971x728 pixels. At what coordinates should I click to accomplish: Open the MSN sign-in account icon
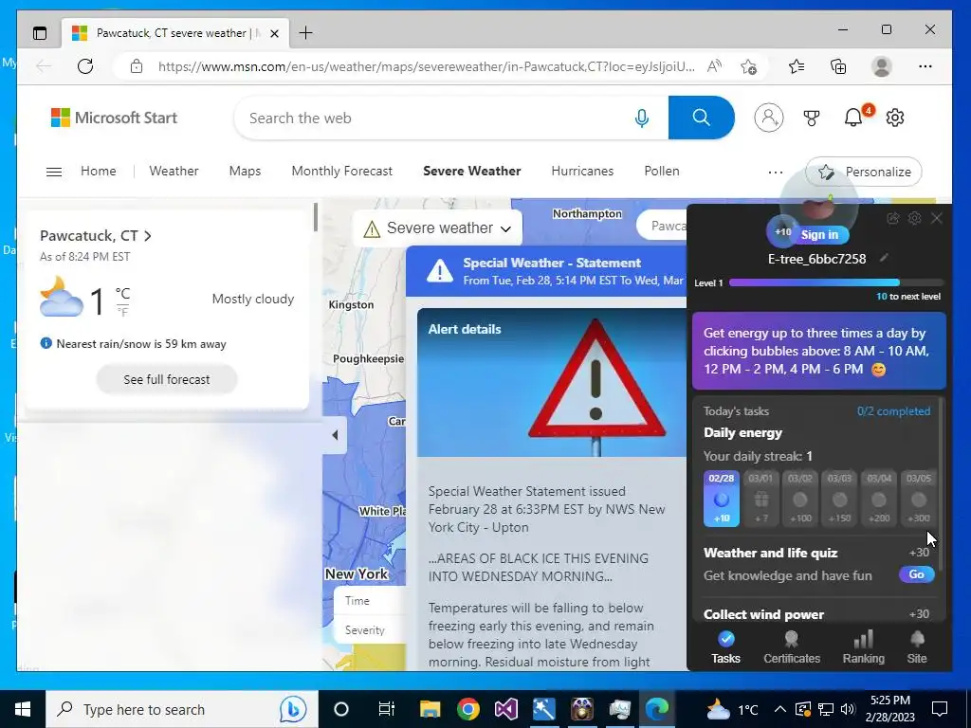tap(768, 117)
